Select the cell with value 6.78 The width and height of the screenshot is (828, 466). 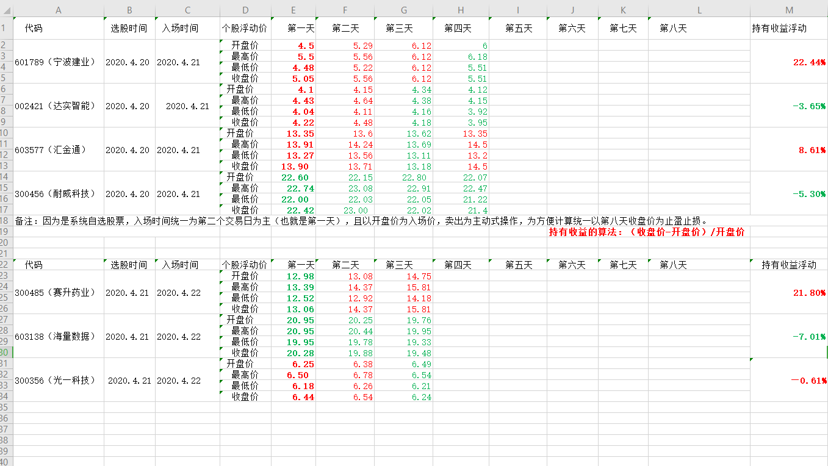[345, 375]
